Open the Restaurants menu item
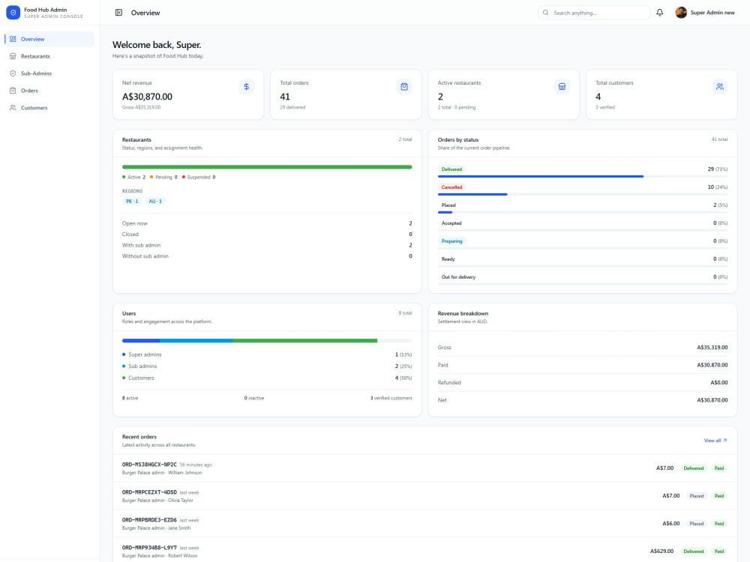The width and height of the screenshot is (750, 562). 49,56
